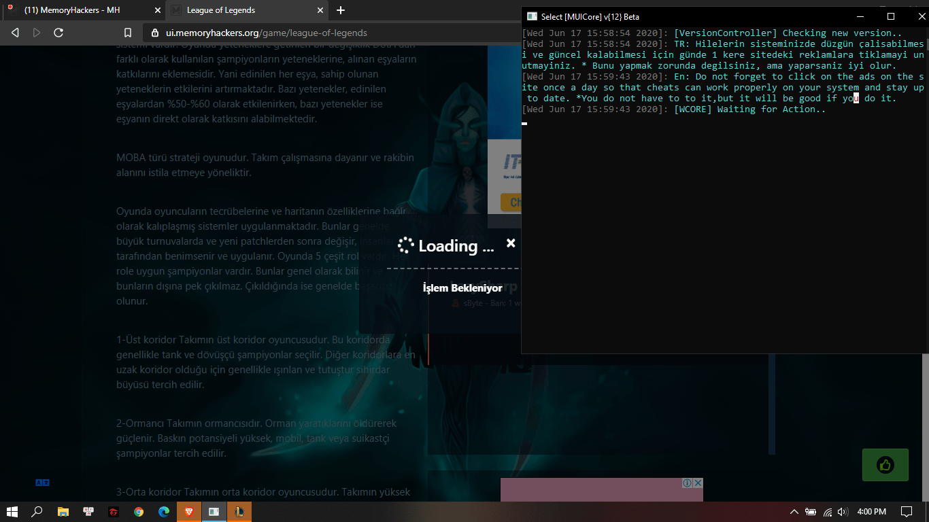Open a new browser tab
929x522 pixels.
[x=341, y=10]
